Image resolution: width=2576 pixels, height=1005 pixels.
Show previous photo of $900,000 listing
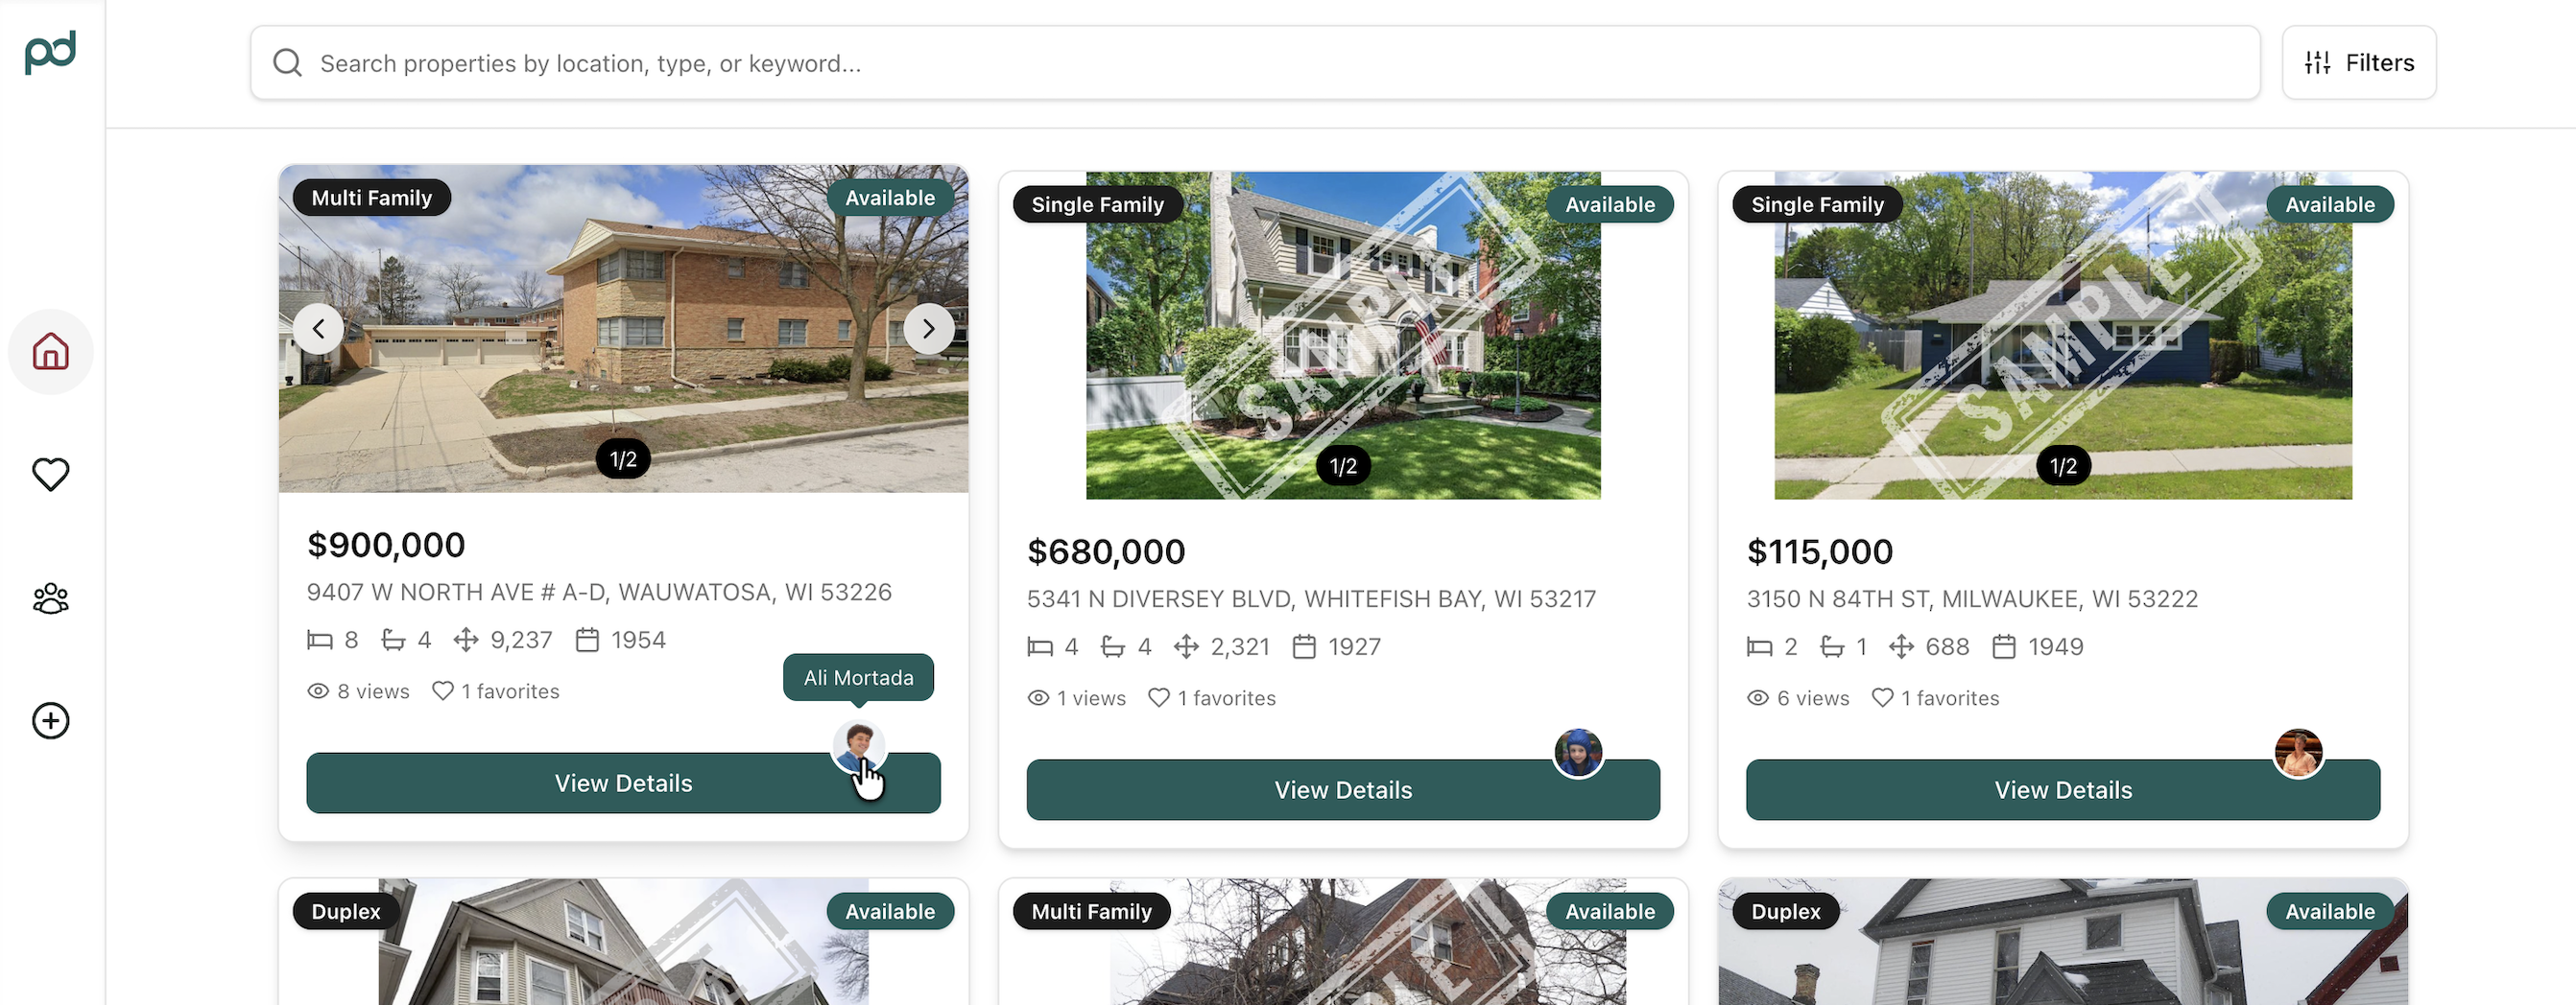(319, 329)
